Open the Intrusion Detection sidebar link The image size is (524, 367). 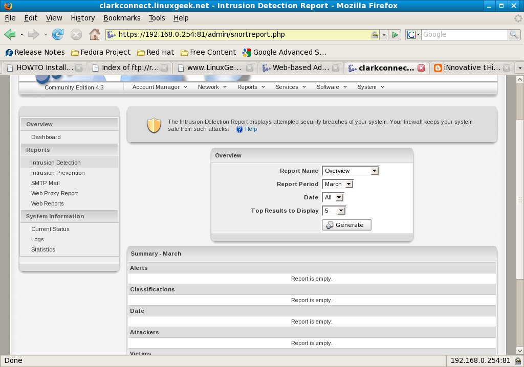(x=56, y=163)
